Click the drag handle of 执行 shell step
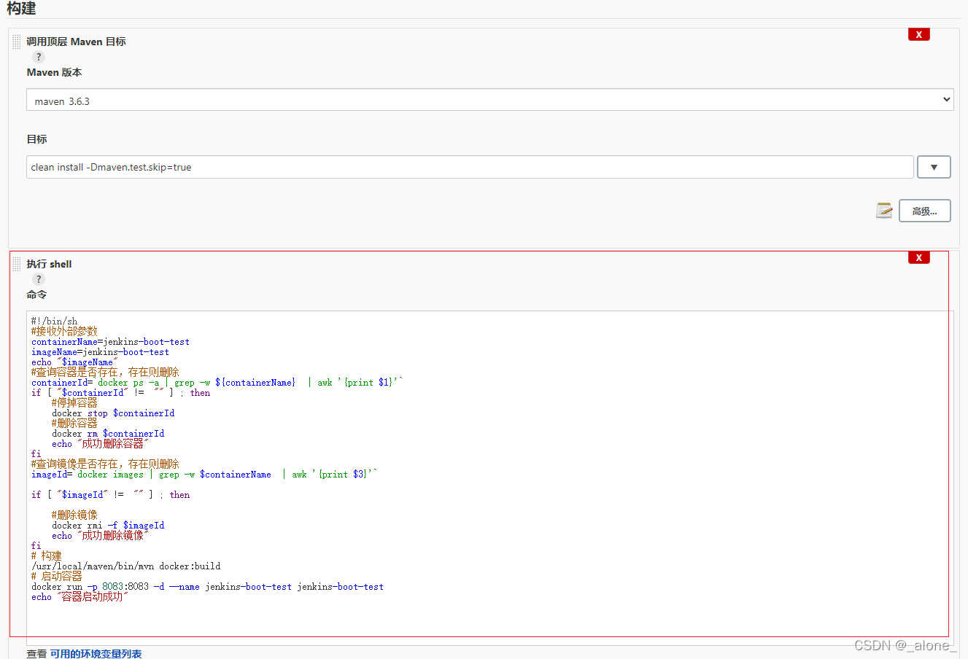Image resolution: width=968 pixels, height=659 pixels. point(17,264)
